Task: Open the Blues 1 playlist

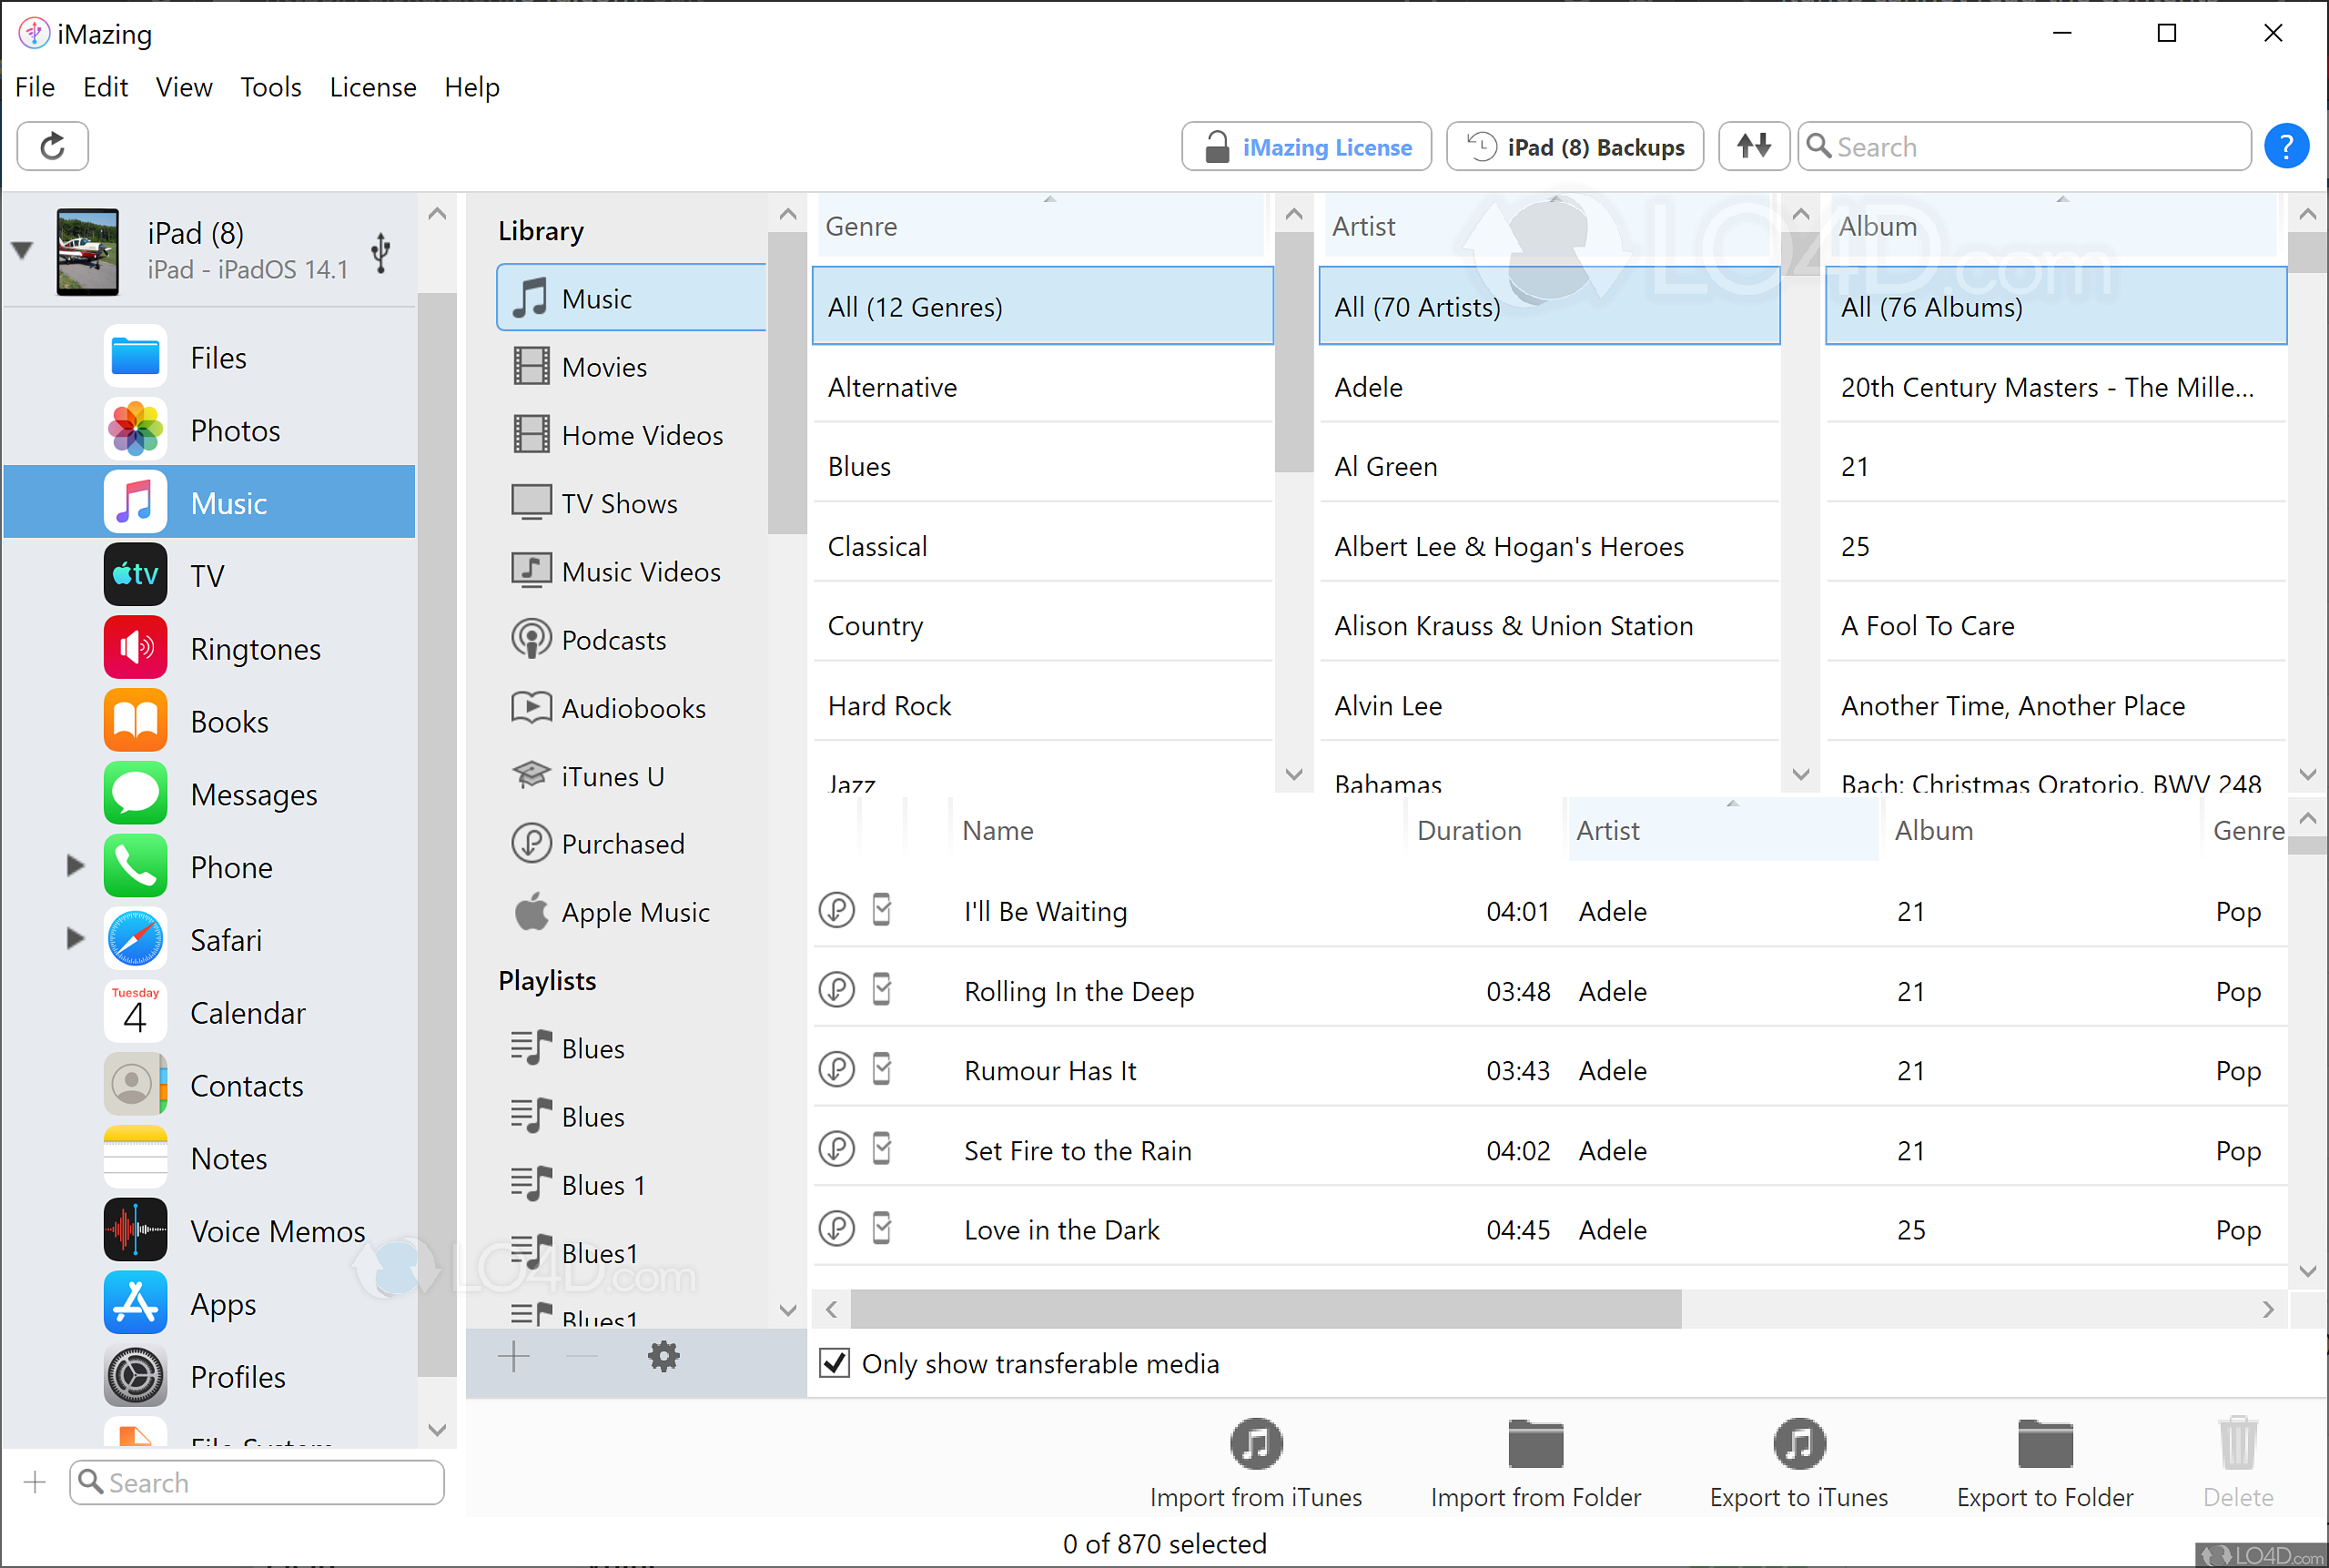Action: coord(631,1185)
